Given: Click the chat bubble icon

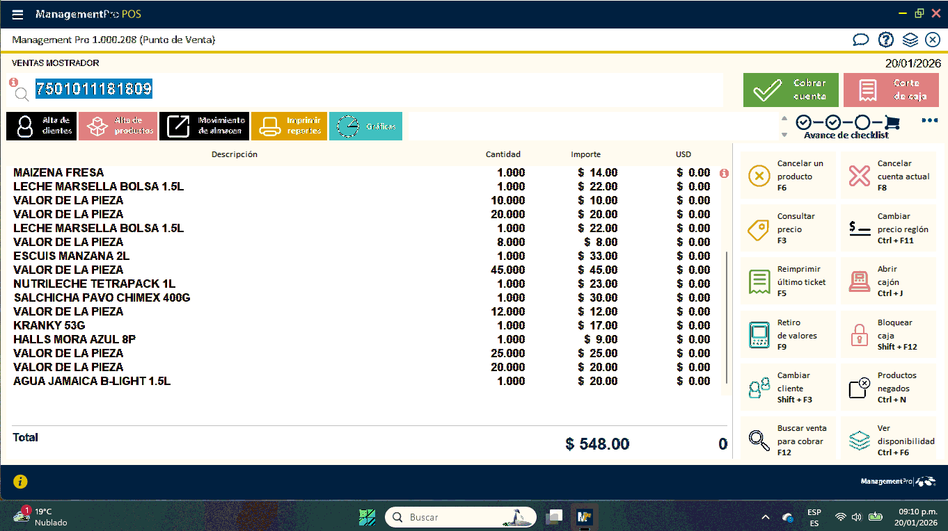Looking at the screenshot, I should coord(861,40).
